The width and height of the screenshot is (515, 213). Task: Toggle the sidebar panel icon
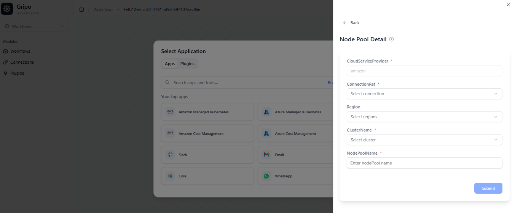click(81, 9)
